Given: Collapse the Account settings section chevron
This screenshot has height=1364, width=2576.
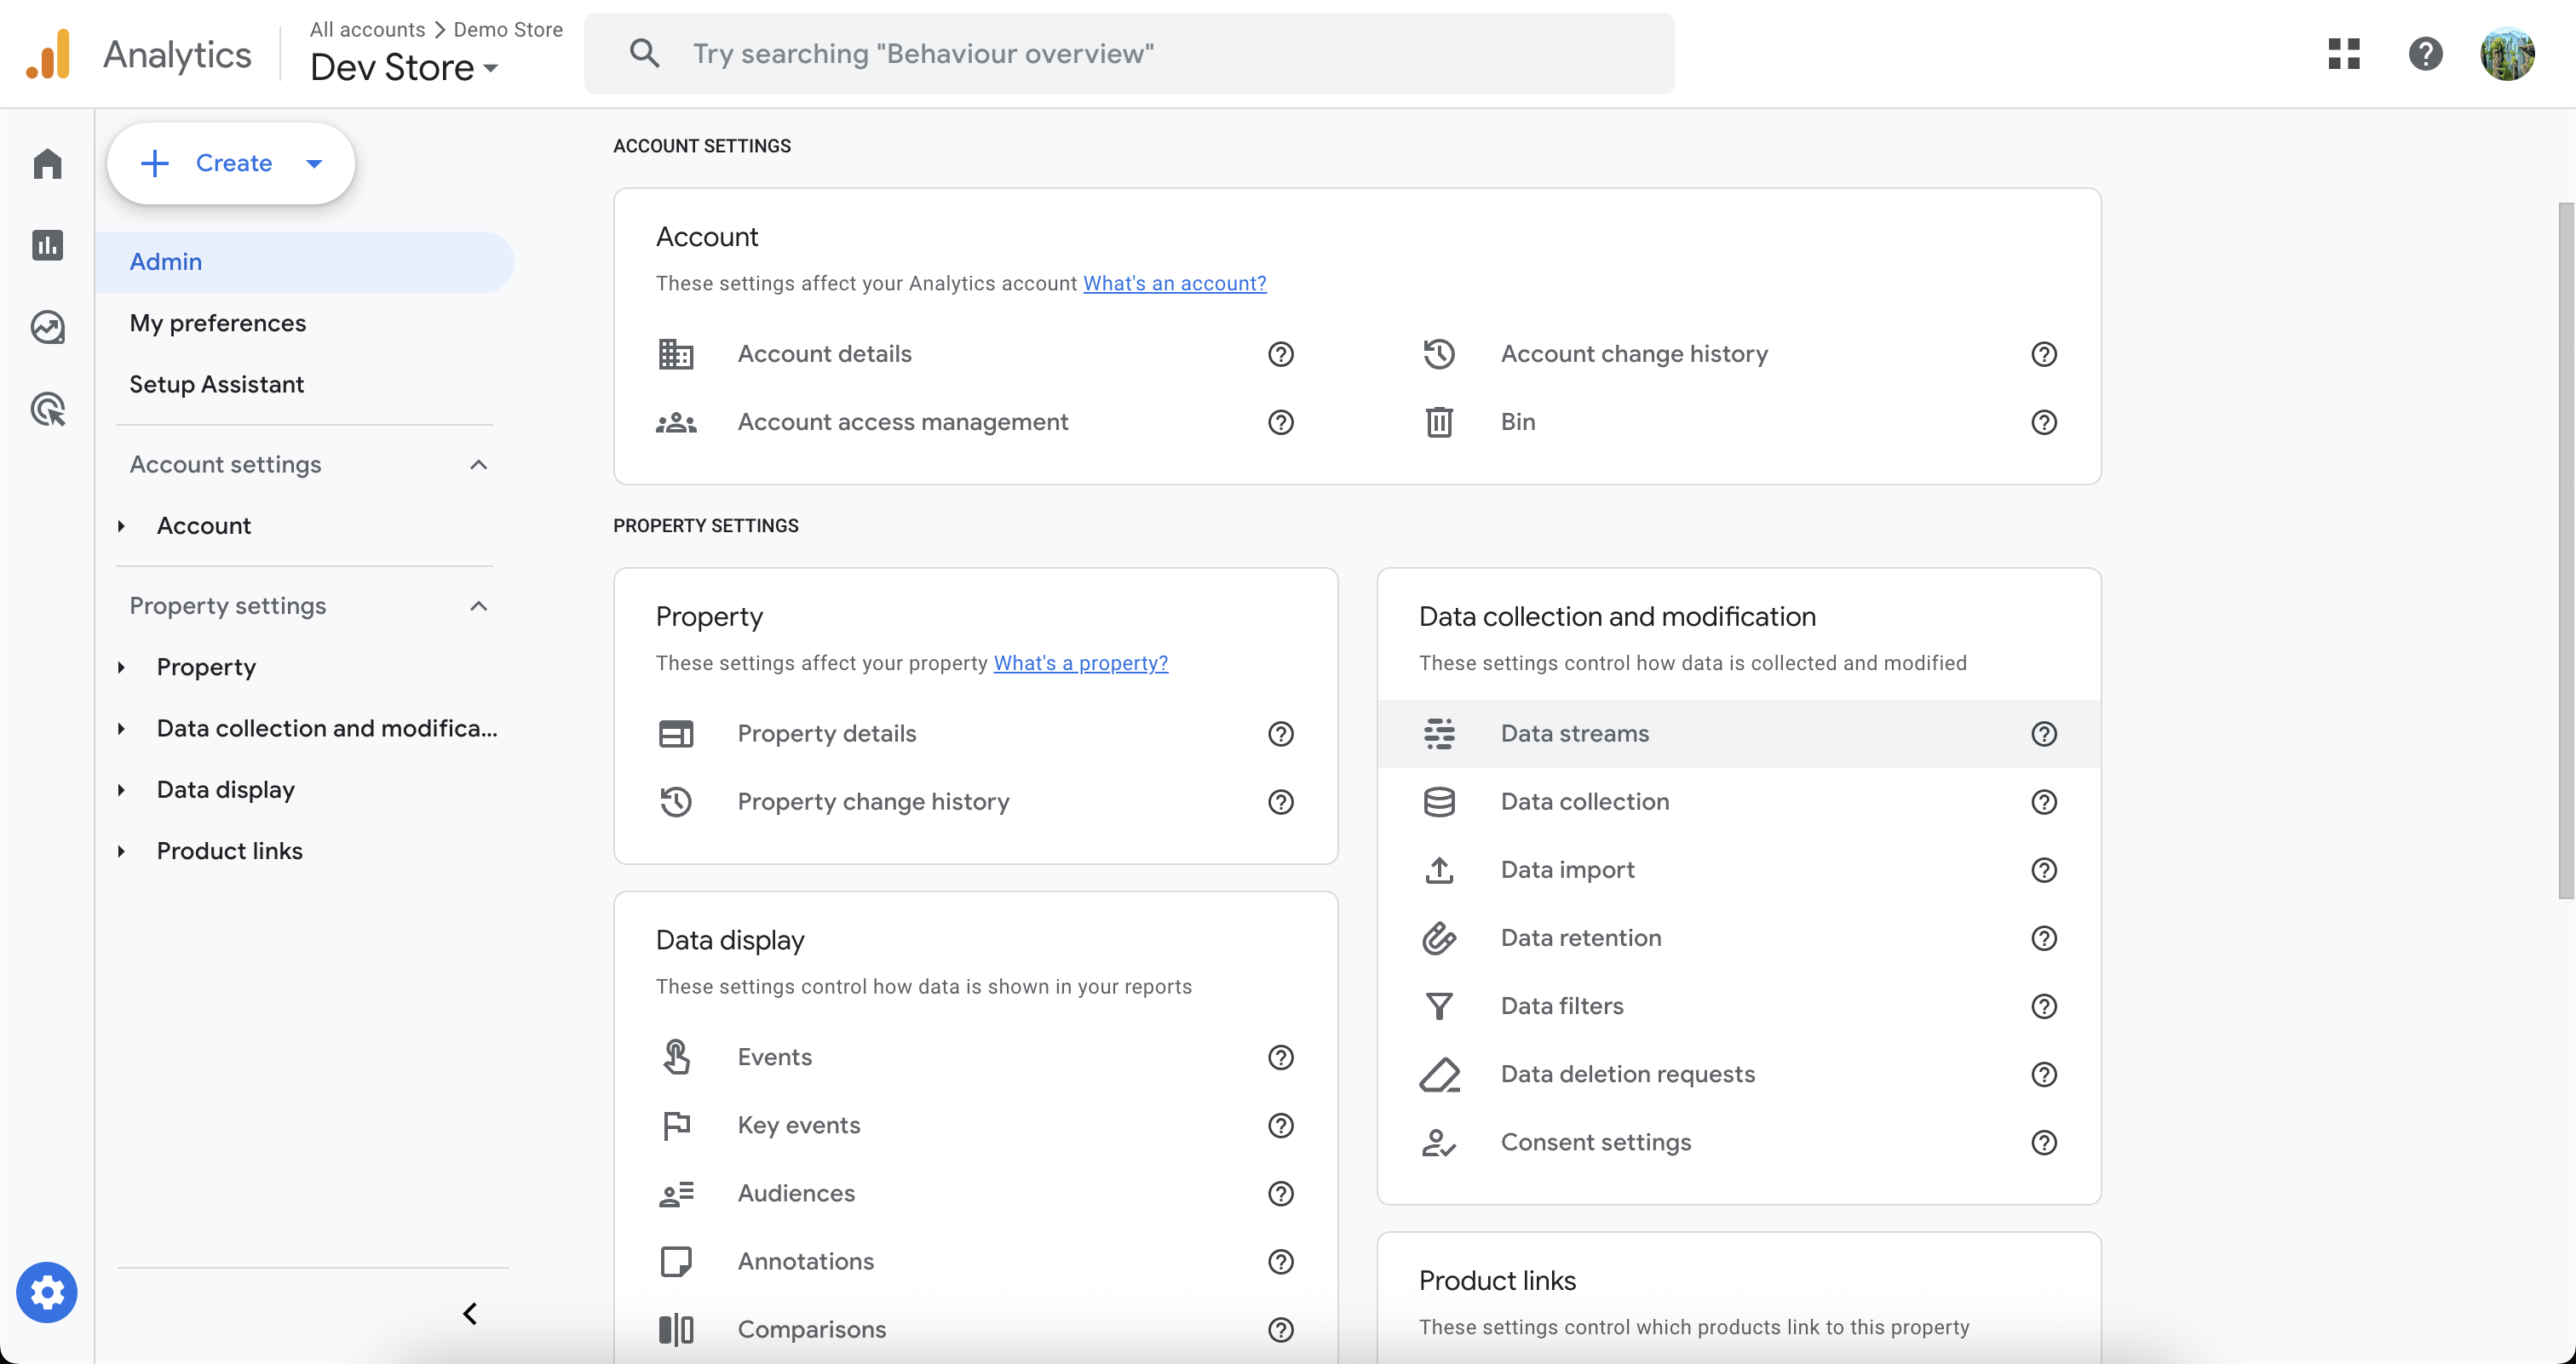Looking at the screenshot, I should click(479, 465).
